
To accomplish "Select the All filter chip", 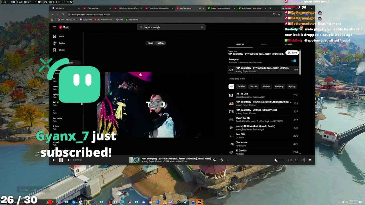I will 231,87.
